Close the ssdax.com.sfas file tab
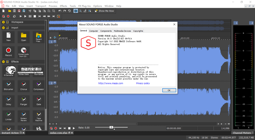The height and width of the screenshot is (140, 255). 72,133
